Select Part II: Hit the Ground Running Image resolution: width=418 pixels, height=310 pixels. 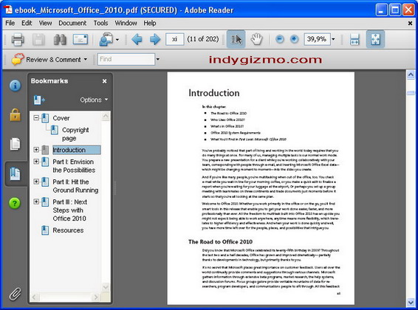[x=75, y=186]
